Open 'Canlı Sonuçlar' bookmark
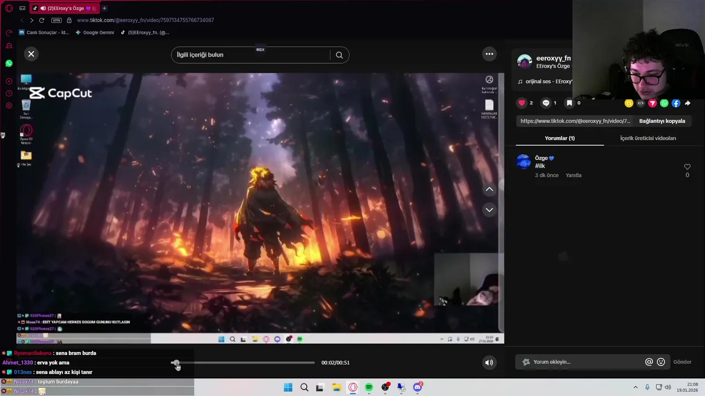This screenshot has width=705, height=396. point(44,32)
